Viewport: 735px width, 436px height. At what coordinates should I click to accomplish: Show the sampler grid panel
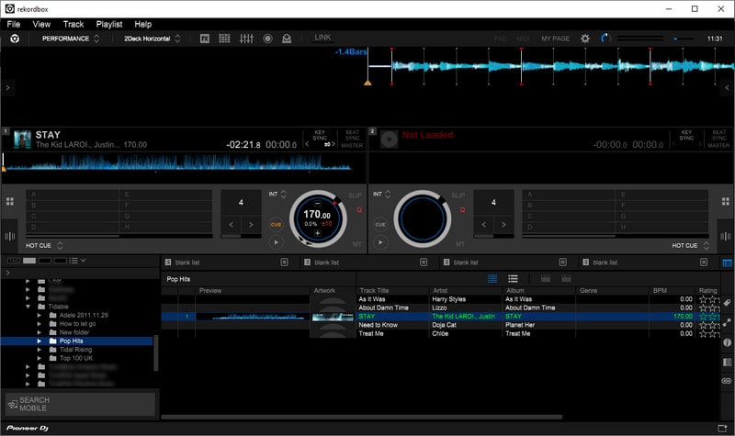coord(224,39)
